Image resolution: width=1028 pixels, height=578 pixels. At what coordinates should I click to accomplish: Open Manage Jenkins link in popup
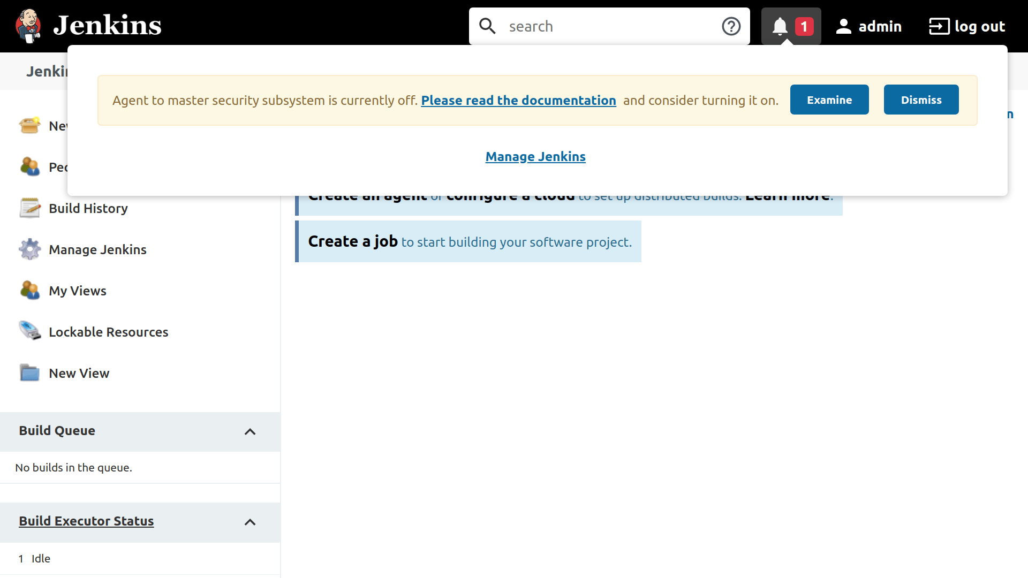535,156
